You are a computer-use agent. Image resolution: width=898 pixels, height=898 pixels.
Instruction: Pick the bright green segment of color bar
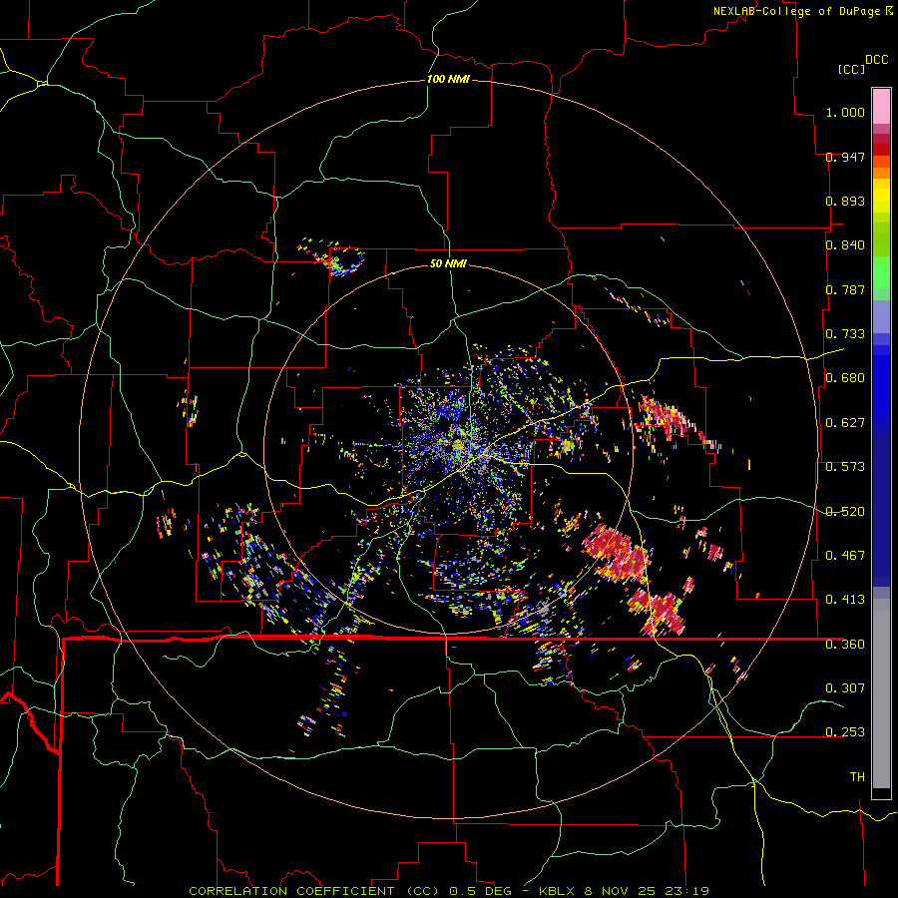click(x=881, y=272)
